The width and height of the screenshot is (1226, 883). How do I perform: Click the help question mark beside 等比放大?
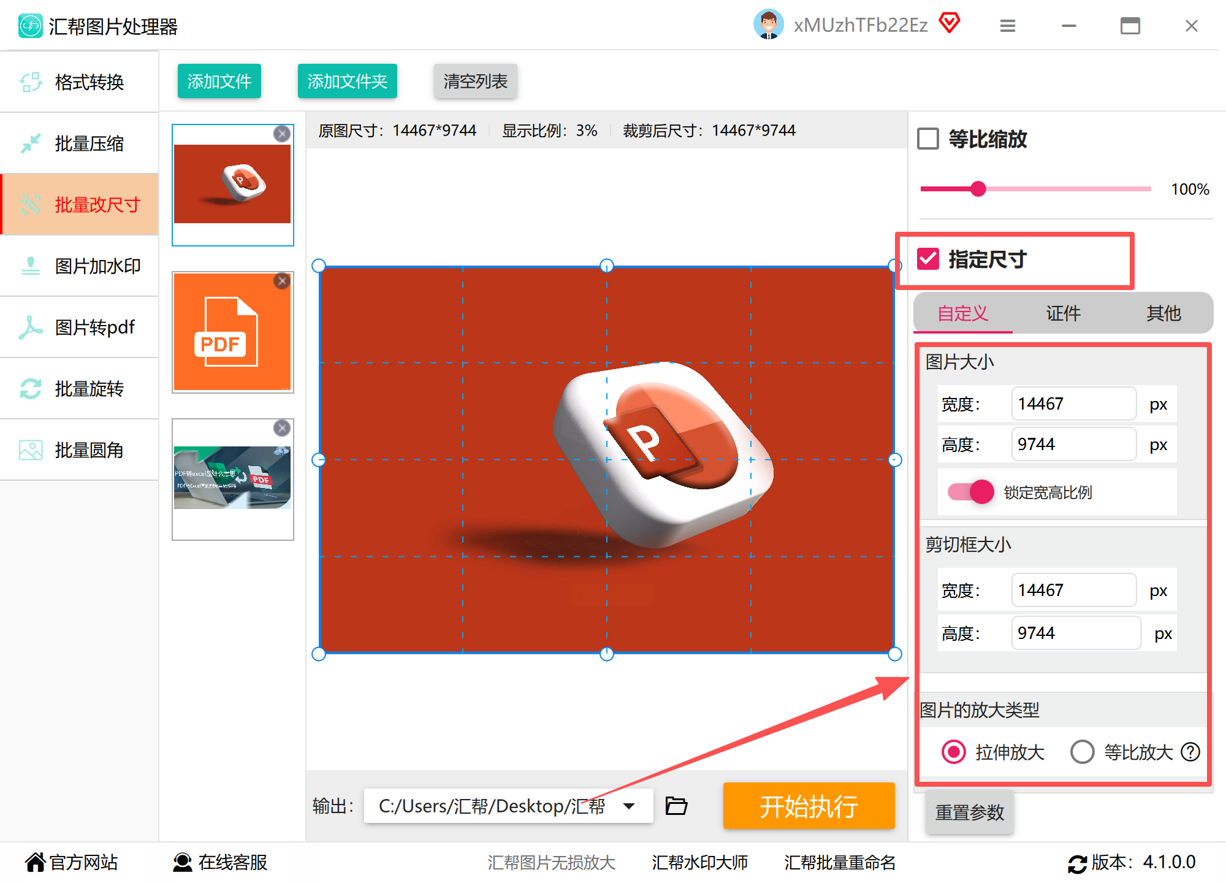tap(1190, 752)
